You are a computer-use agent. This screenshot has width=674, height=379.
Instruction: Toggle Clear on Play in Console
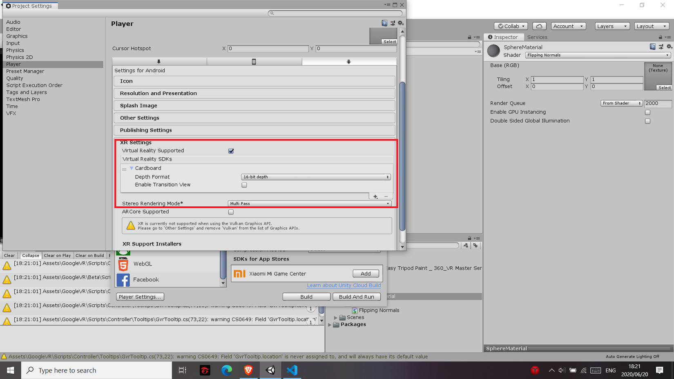[57, 256]
